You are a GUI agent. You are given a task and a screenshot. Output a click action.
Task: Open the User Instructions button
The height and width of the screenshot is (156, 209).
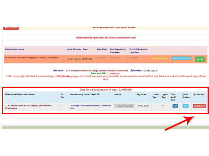tap(160, 58)
